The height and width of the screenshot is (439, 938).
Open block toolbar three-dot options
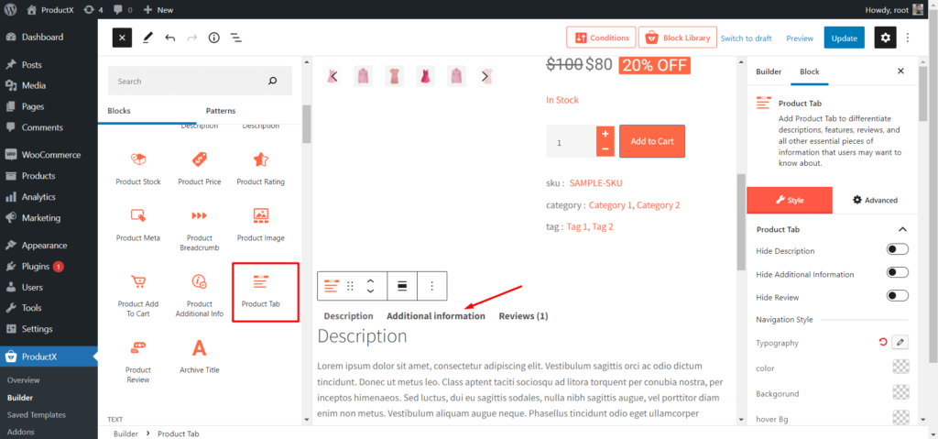[x=432, y=286]
